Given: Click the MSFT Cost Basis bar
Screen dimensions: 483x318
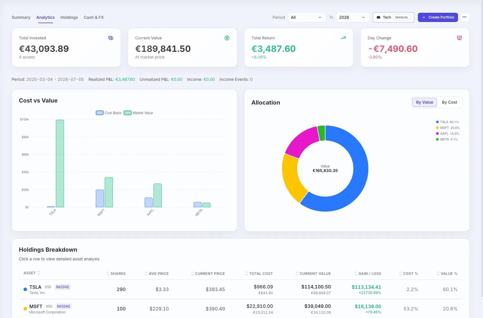Looking at the screenshot, I should tap(100, 199).
